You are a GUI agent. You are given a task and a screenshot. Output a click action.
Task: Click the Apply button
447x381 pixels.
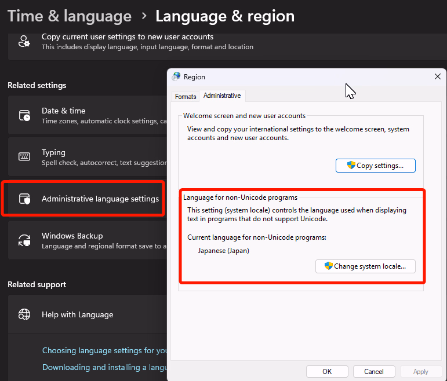[x=420, y=371]
